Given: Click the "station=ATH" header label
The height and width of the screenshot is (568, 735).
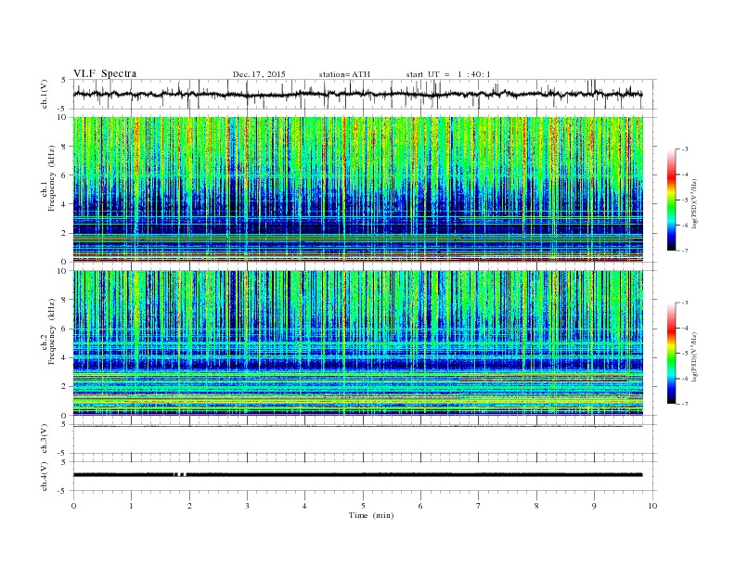Looking at the screenshot, I should [344, 74].
